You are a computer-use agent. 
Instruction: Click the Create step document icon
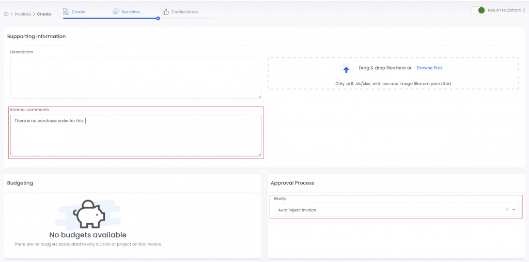66,12
